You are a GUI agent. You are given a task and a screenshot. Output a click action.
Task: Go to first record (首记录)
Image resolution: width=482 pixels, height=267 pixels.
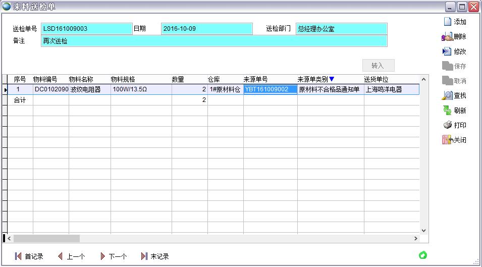(19, 256)
